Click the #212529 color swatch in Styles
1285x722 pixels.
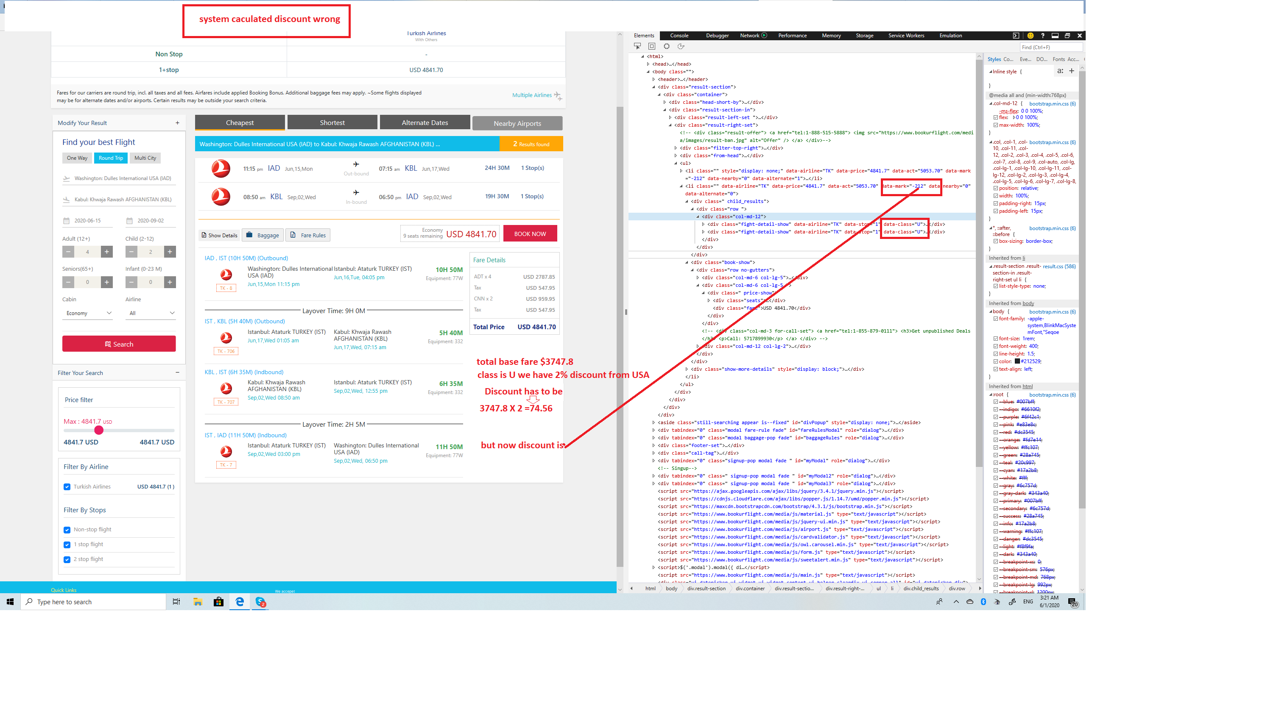coord(1017,361)
